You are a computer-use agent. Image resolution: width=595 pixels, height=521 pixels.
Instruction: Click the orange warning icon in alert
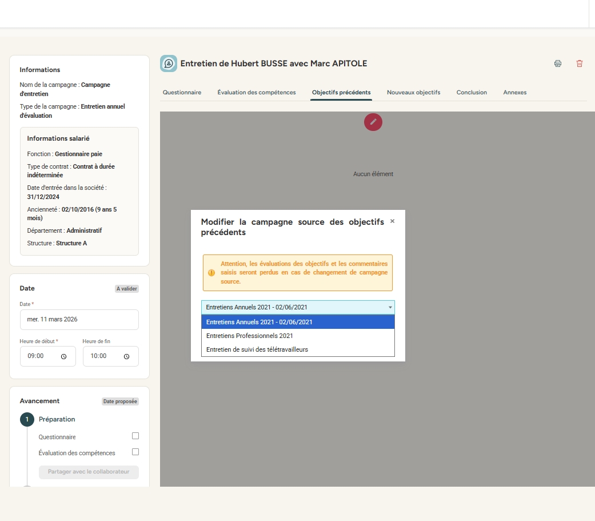tap(211, 273)
